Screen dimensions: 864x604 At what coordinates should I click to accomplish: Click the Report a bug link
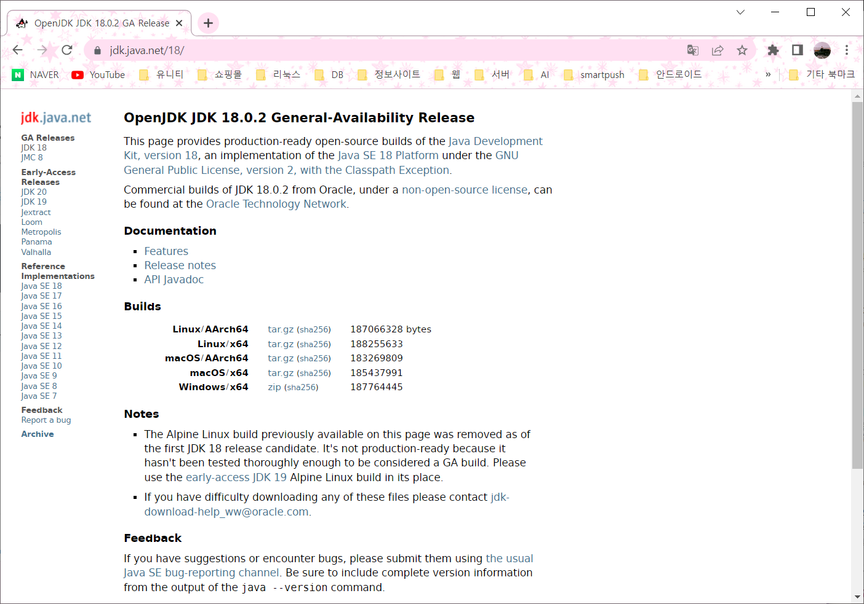tap(46, 420)
